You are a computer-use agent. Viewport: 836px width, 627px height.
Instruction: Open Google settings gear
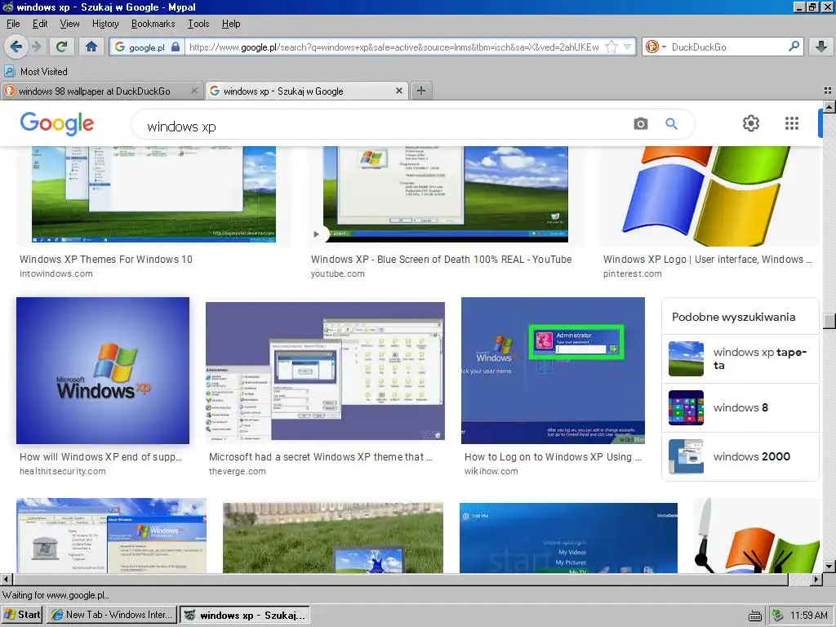(x=751, y=123)
